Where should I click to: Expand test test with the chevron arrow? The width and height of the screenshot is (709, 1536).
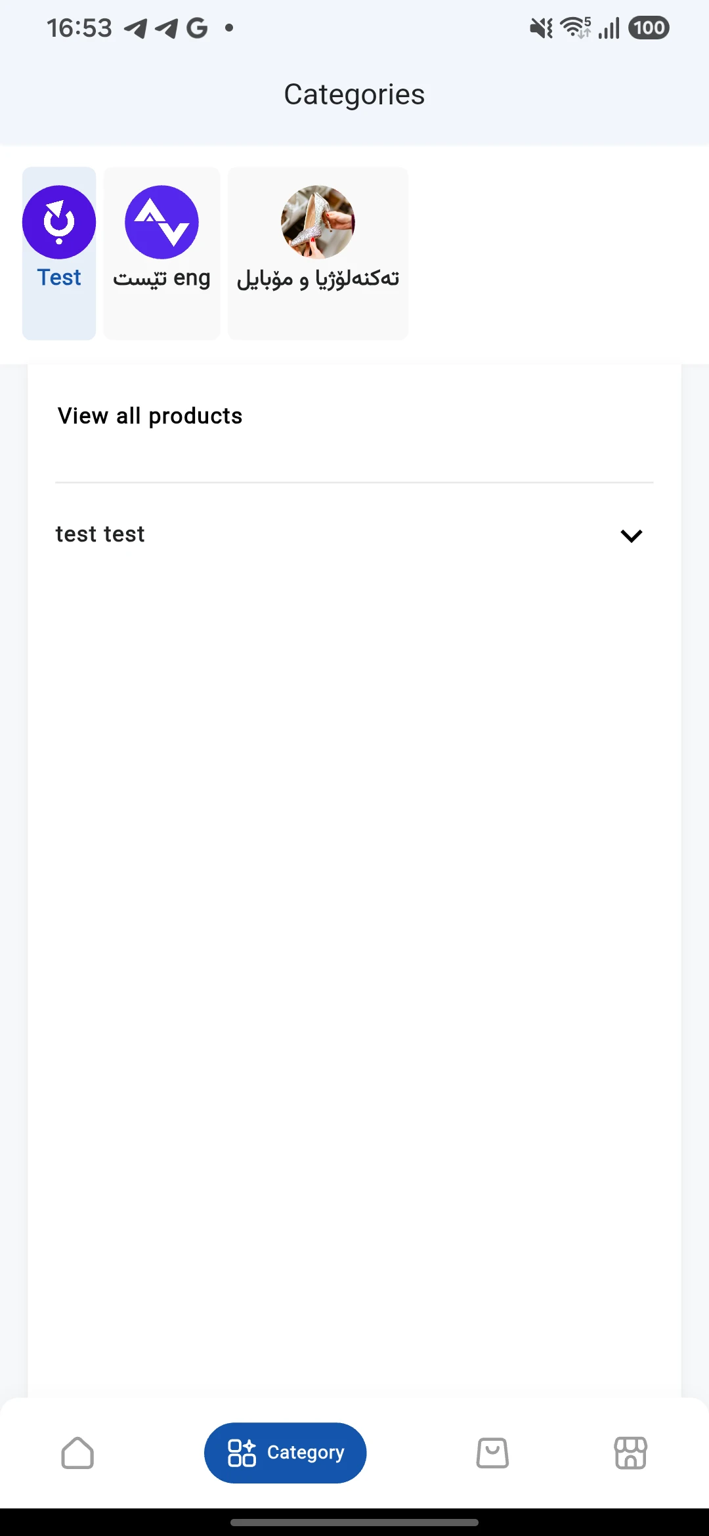(x=632, y=536)
